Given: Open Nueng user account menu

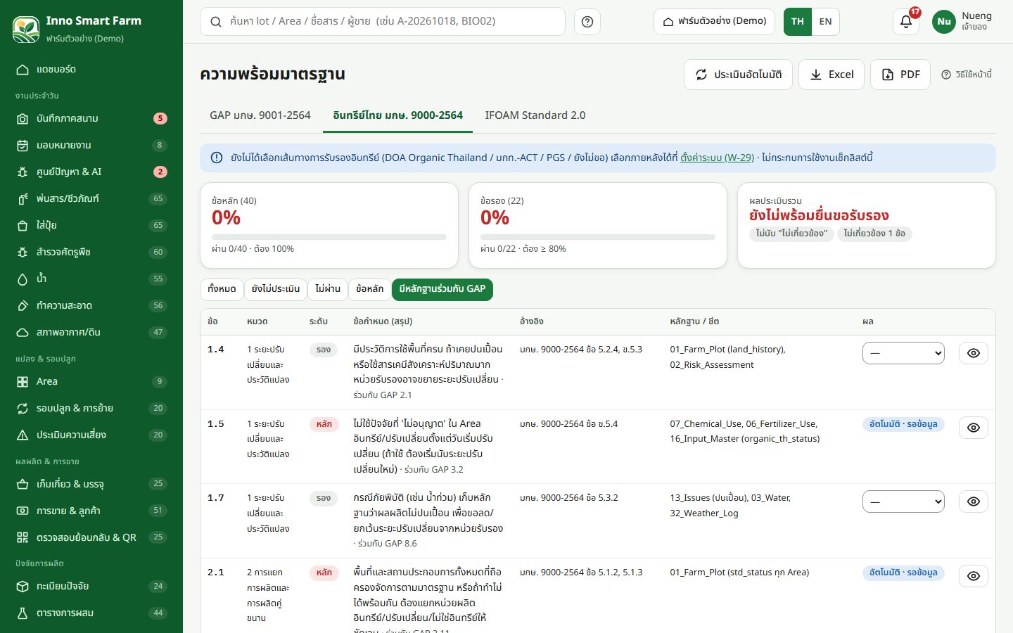Looking at the screenshot, I should coord(962,22).
